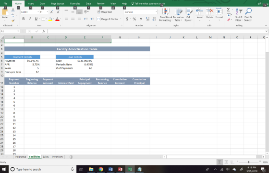Open the File tab
This screenshot has height=173, width=269.
click(x=5, y=3)
